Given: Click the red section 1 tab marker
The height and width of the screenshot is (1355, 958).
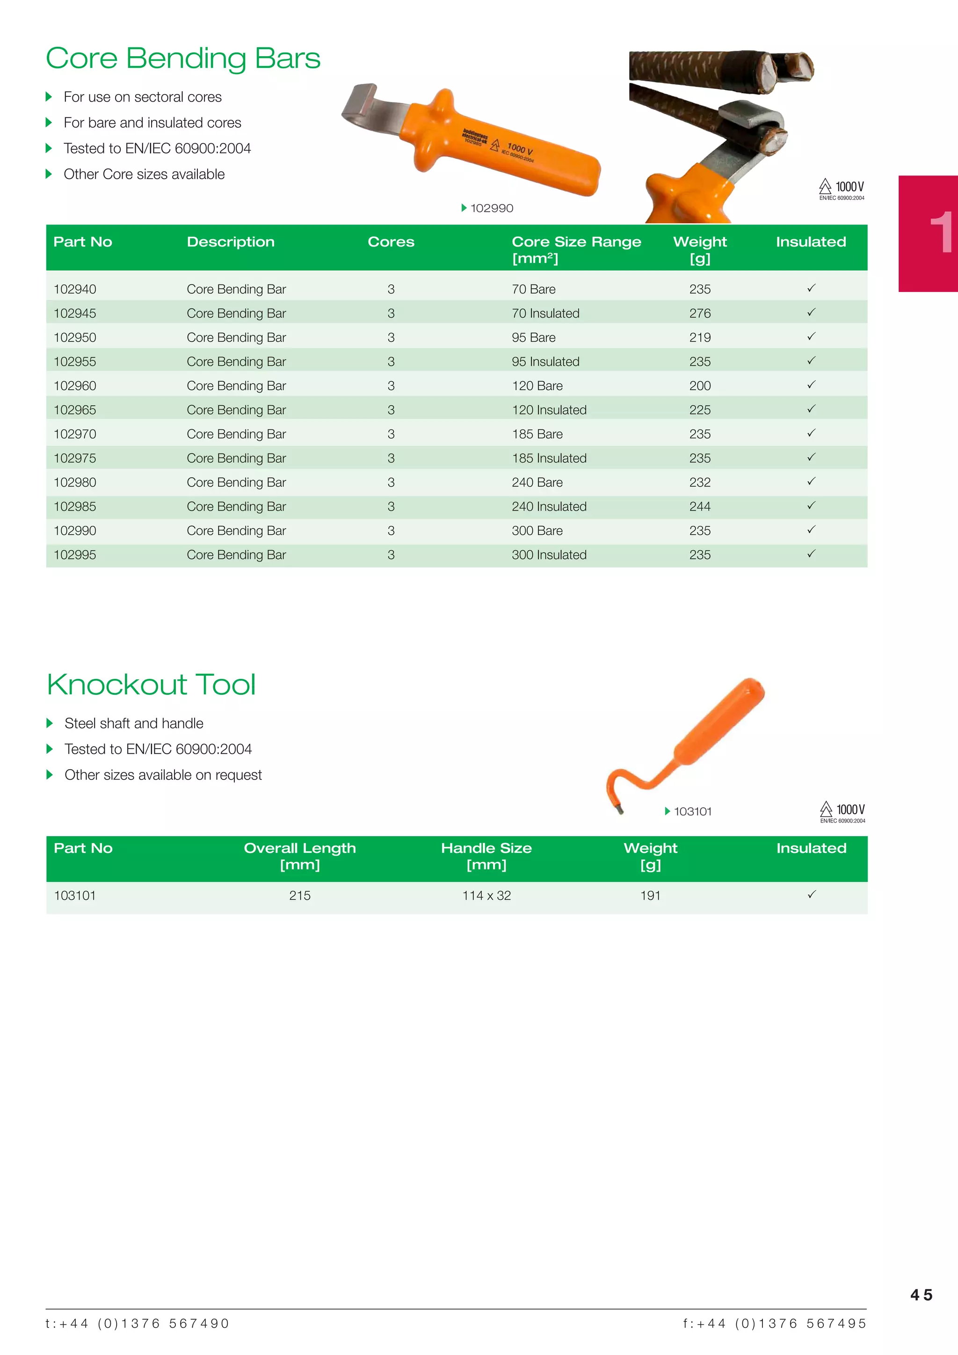Looking at the screenshot, I should point(929,233).
